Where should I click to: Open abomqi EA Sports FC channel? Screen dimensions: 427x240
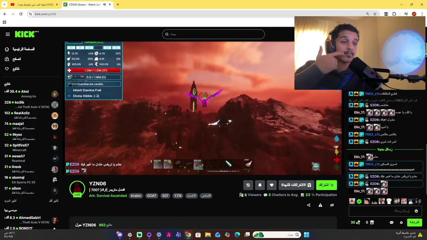point(31,180)
